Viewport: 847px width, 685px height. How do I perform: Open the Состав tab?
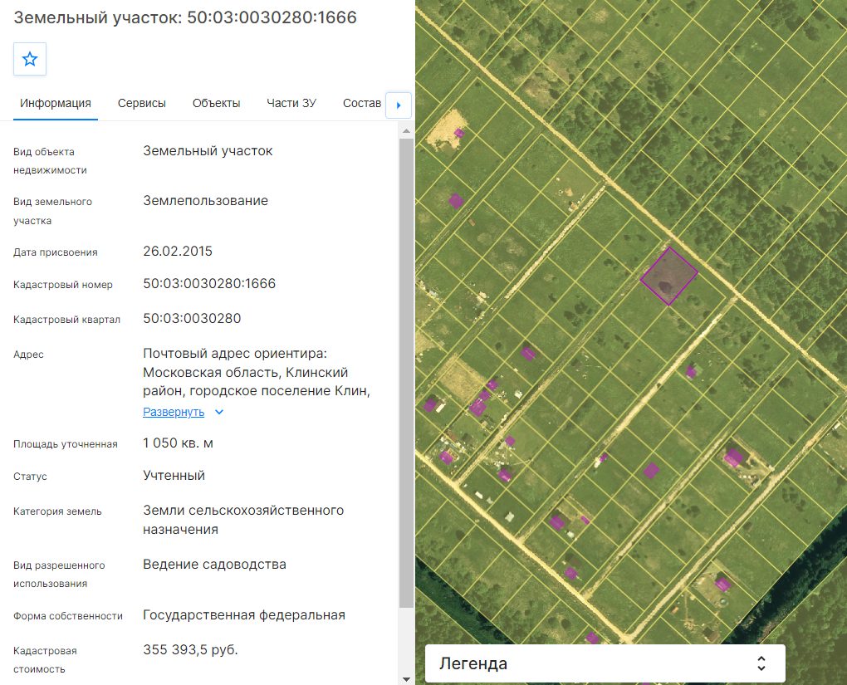tap(362, 103)
